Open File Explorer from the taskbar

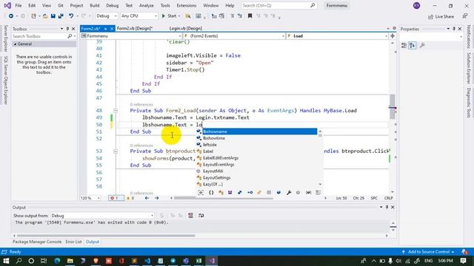point(70,261)
